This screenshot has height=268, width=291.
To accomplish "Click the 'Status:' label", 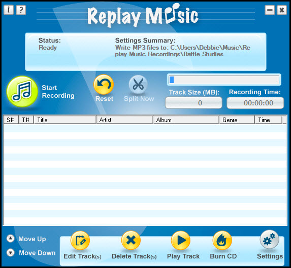I will tap(50, 41).
